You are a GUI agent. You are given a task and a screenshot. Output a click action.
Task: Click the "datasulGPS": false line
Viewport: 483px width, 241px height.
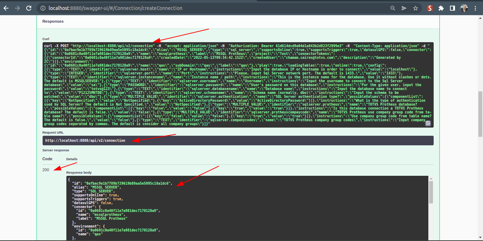(x=92, y=203)
